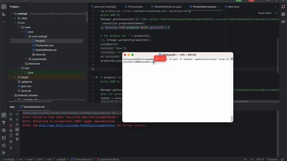Open the Project tool window folder icon

(4, 7)
